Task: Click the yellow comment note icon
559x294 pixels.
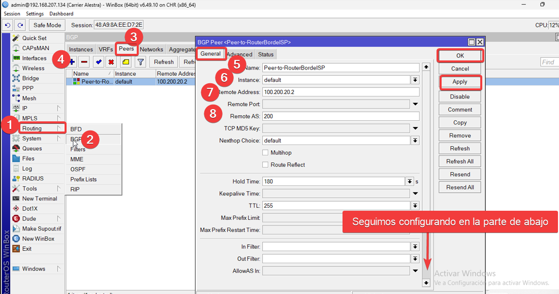Action: [x=126, y=62]
